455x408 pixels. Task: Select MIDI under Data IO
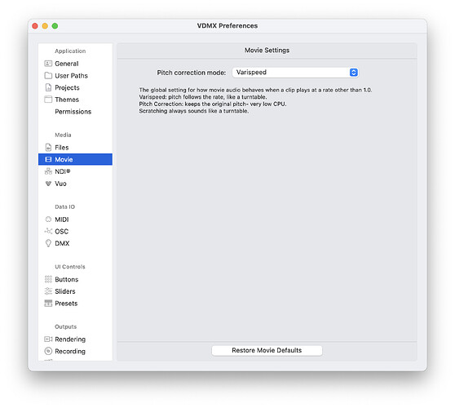coord(75,220)
